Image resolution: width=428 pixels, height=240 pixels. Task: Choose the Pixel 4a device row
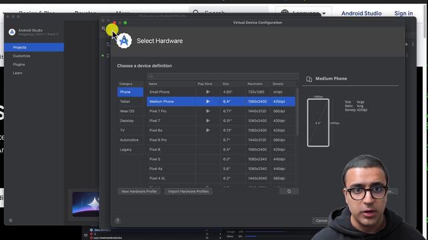(221, 169)
